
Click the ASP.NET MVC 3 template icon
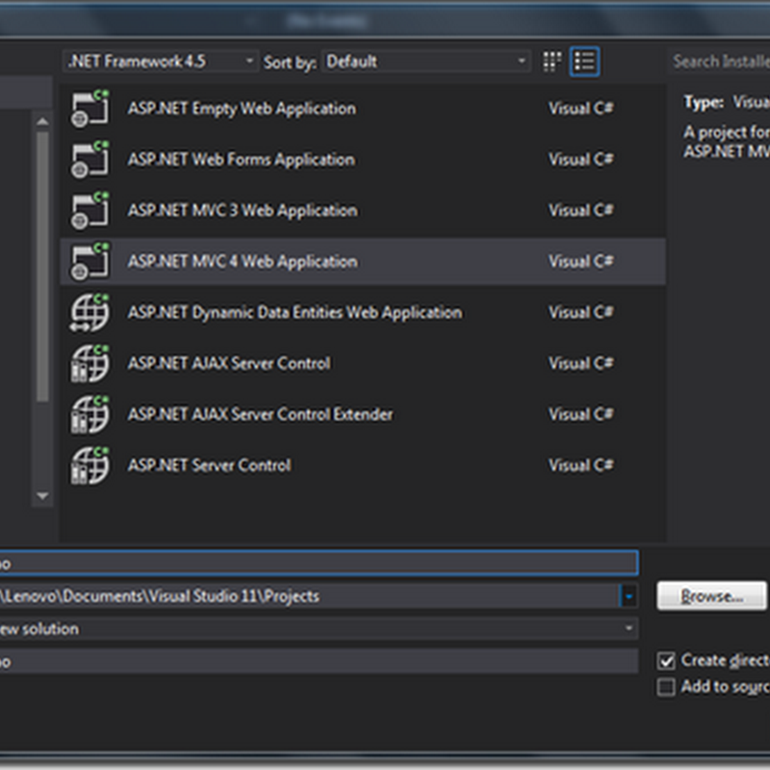click(x=90, y=211)
